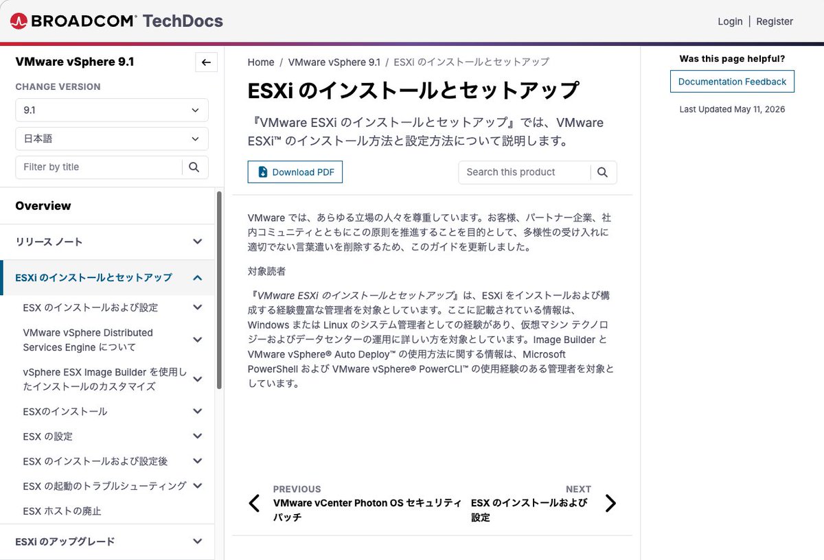
Task: Open previous page VMware vCenter Photon OS link
Action: click(367, 510)
